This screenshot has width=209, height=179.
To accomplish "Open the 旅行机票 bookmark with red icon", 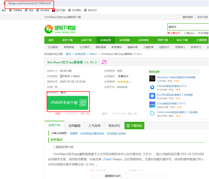I will 58,10.
